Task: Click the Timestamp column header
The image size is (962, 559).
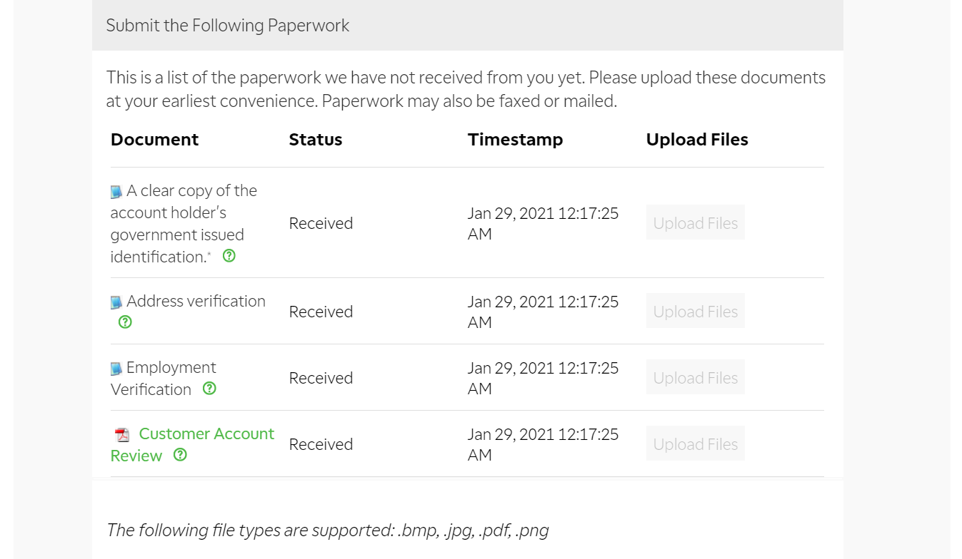Action: [515, 140]
